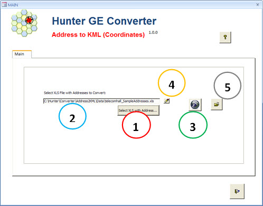Focus the XLS file path text field
This screenshot has width=263, height=206.
click(101, 101)
